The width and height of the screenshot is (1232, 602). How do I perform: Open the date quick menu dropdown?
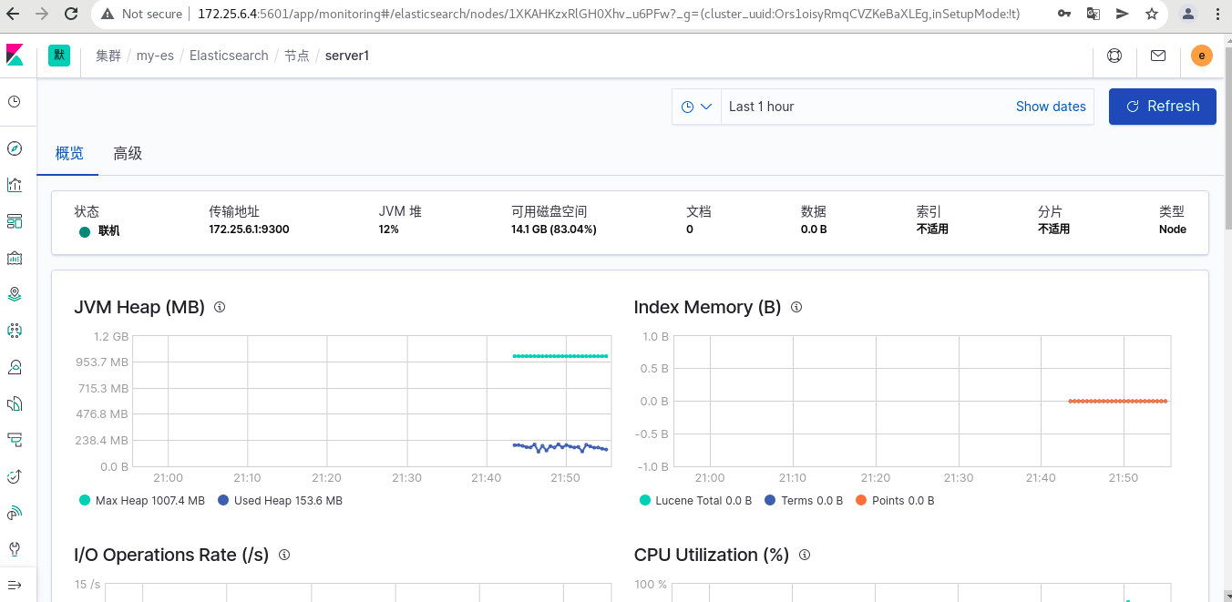pos(696,107)
